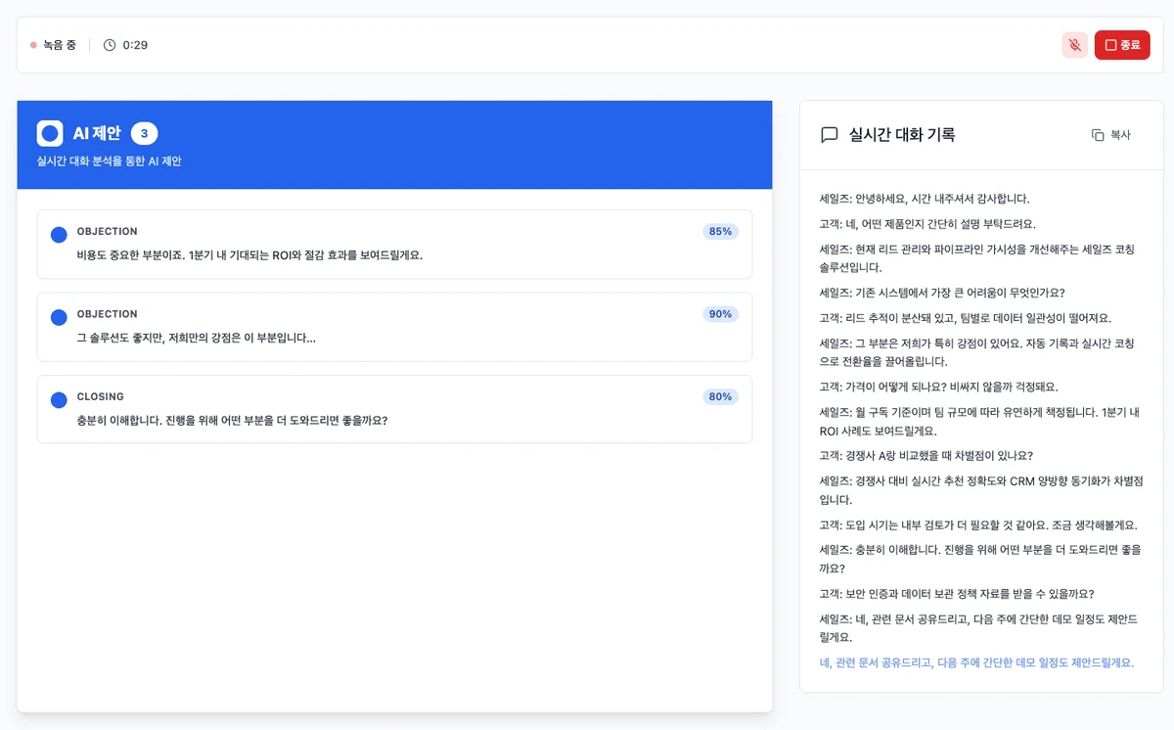The height and width of the screenshot is (730, 1174).
Task: Click the OBJECTION label on the 90% card
Action: coord(108,314)
